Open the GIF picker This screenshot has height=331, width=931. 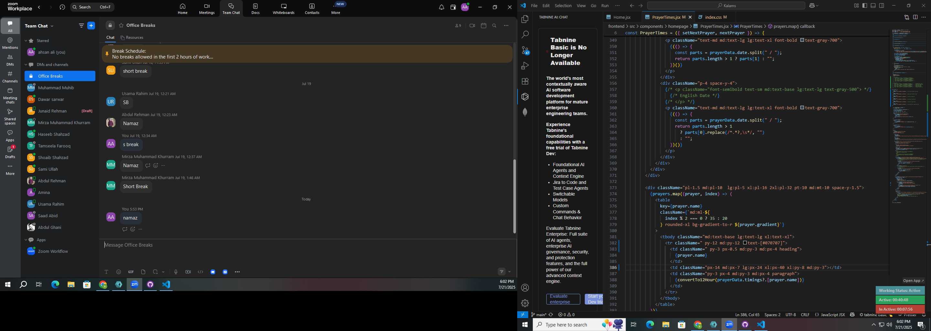pos(131,272)
